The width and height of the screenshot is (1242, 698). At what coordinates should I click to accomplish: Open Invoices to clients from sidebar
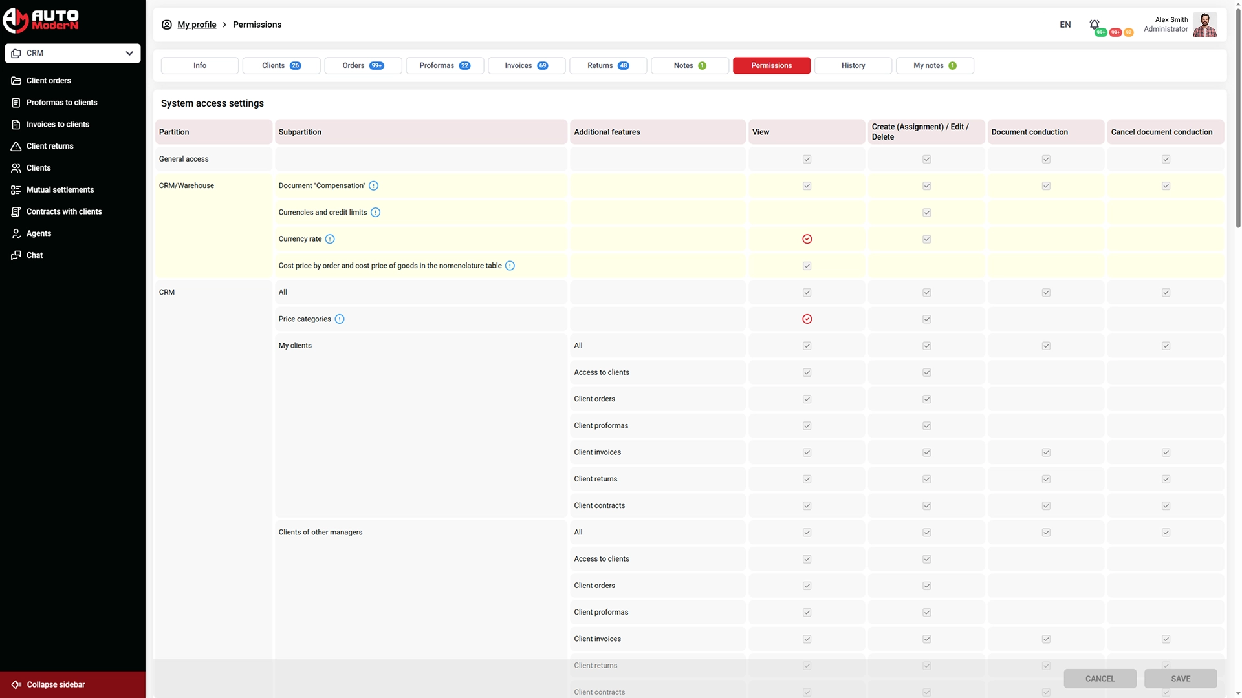(58, 124)
